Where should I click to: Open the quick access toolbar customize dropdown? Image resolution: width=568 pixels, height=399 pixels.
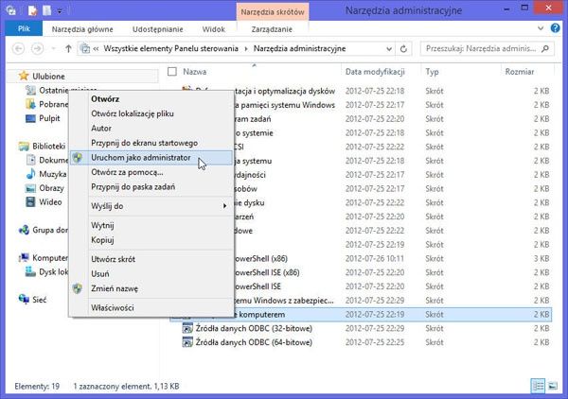click(x=60, y=11)
